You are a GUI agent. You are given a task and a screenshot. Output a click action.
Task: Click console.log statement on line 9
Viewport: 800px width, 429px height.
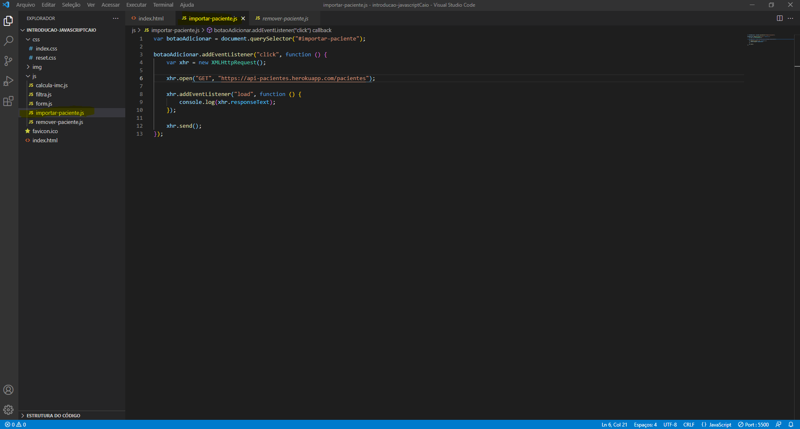[227, 102]
